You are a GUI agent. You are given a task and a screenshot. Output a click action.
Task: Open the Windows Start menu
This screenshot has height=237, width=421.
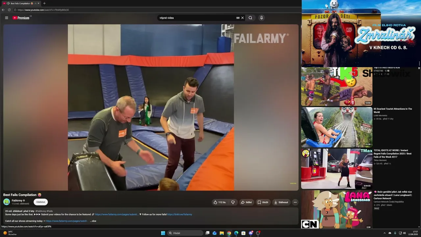coord(163,233)
